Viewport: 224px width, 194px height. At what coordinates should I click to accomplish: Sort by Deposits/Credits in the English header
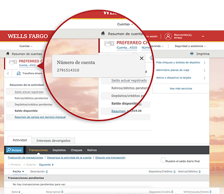pyautogui.click(x=161, y=192)
